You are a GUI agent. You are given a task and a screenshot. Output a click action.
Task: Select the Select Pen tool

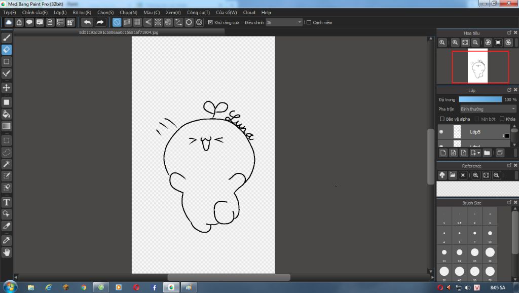(x=6, y=176)
